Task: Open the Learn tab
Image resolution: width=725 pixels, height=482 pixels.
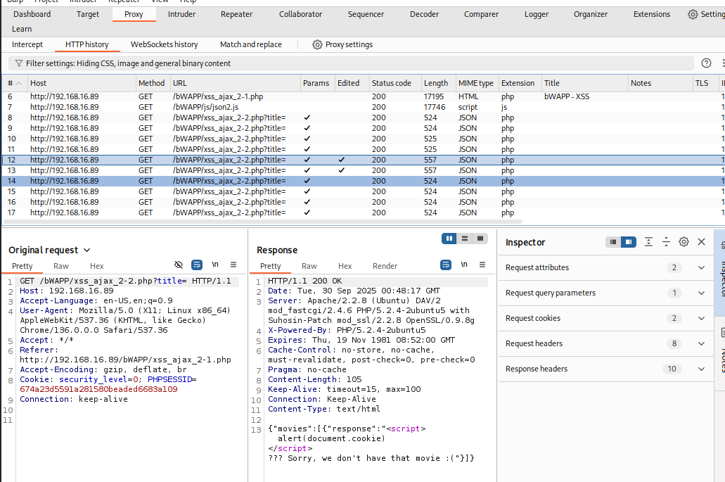Action: tap(22, 29)
